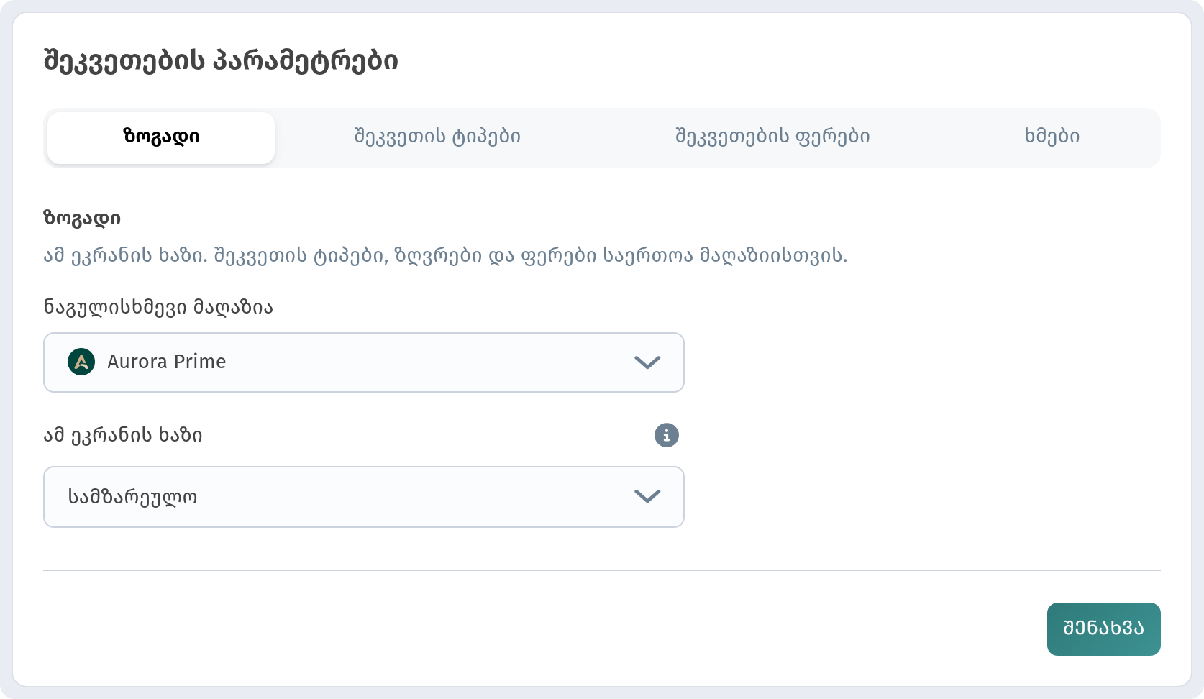
Task: Click the Aurora Prime text in store selector
Action: pos(167,362)
